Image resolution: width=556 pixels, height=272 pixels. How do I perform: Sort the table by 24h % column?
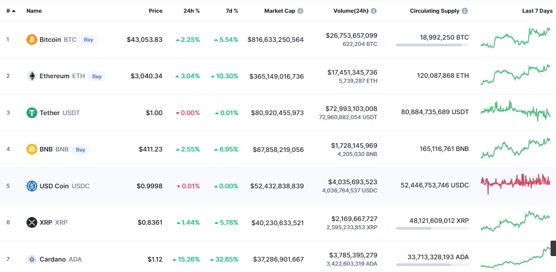191,11
